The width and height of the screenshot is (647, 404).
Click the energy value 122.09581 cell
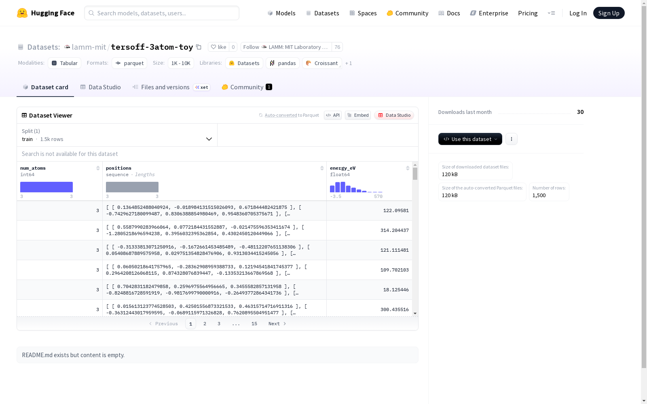click(369, 210)
